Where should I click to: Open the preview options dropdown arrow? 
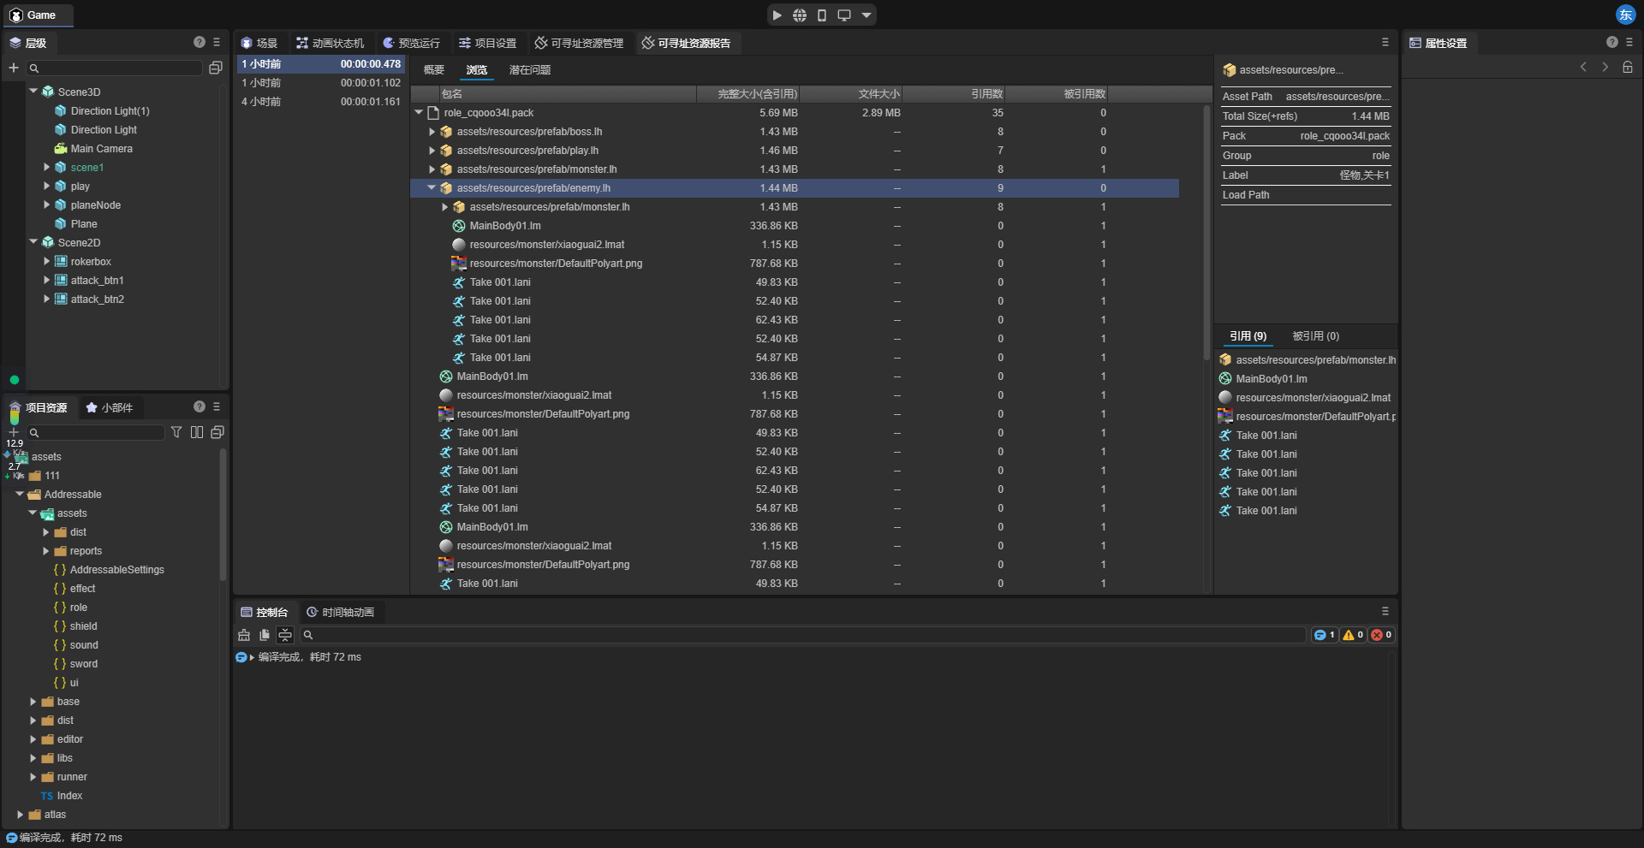pyautogui.click(x=867, y=15)
